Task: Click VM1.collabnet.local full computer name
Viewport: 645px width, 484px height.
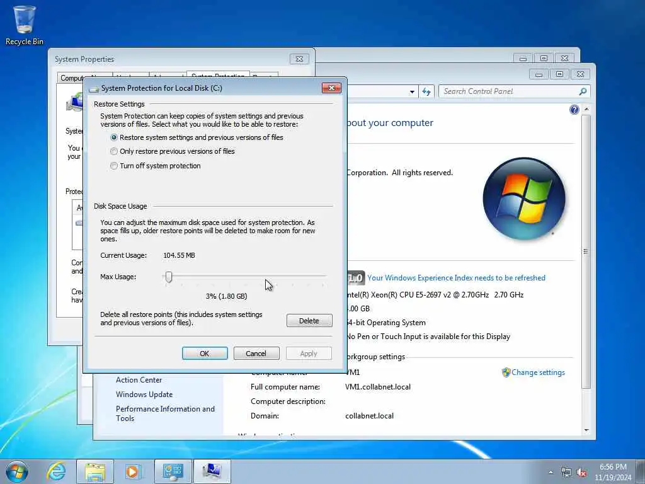Action: 378,387
